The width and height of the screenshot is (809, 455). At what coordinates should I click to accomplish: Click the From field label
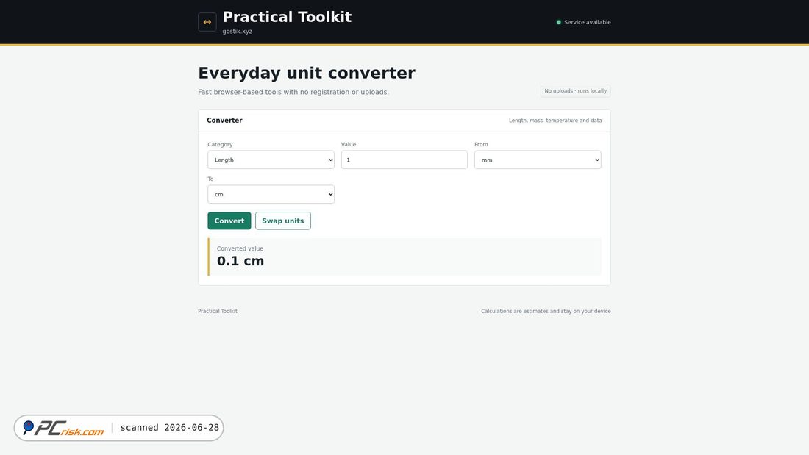point(481,145)
